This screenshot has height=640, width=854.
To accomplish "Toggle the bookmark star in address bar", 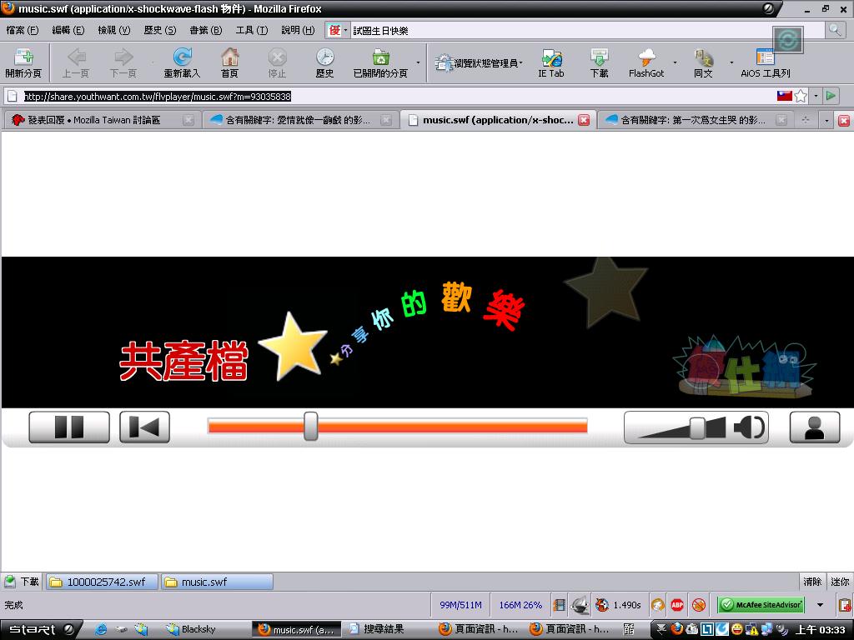I will point(801,96).
